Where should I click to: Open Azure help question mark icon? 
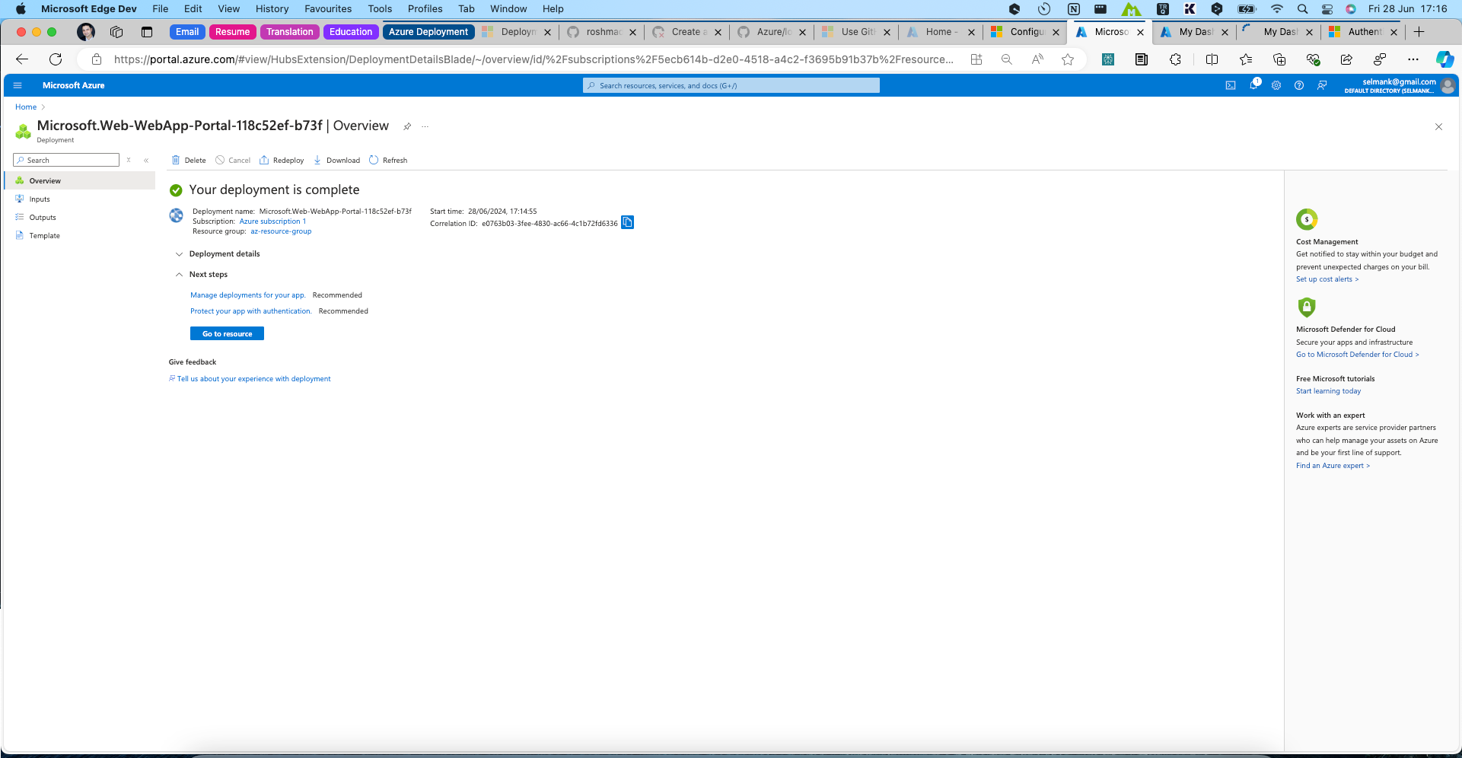[1299, 85]
